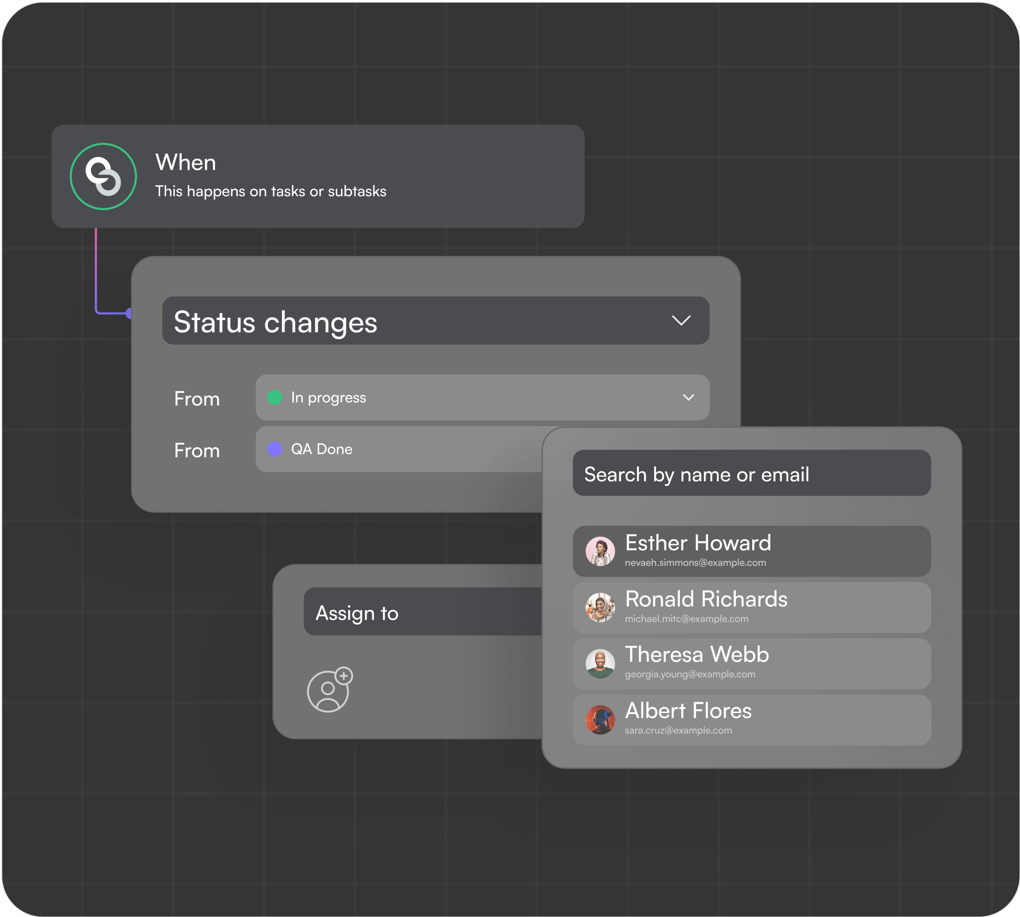Click the When trigger card title

point(185,163)
